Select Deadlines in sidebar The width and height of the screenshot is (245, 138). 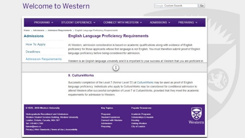click(33, 52)
